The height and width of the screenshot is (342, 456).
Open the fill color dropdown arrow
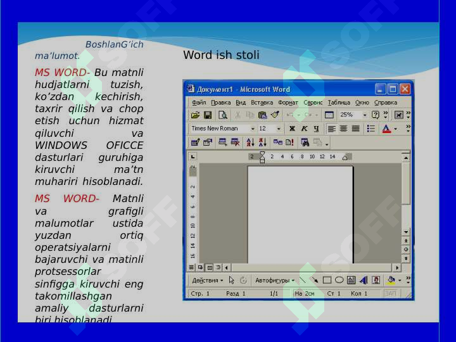click(400, 281)
